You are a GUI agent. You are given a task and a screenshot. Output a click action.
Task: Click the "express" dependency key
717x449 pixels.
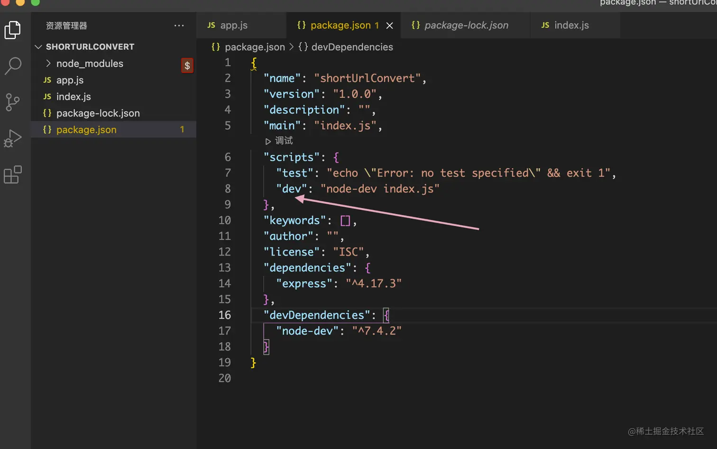coord(304,284)
